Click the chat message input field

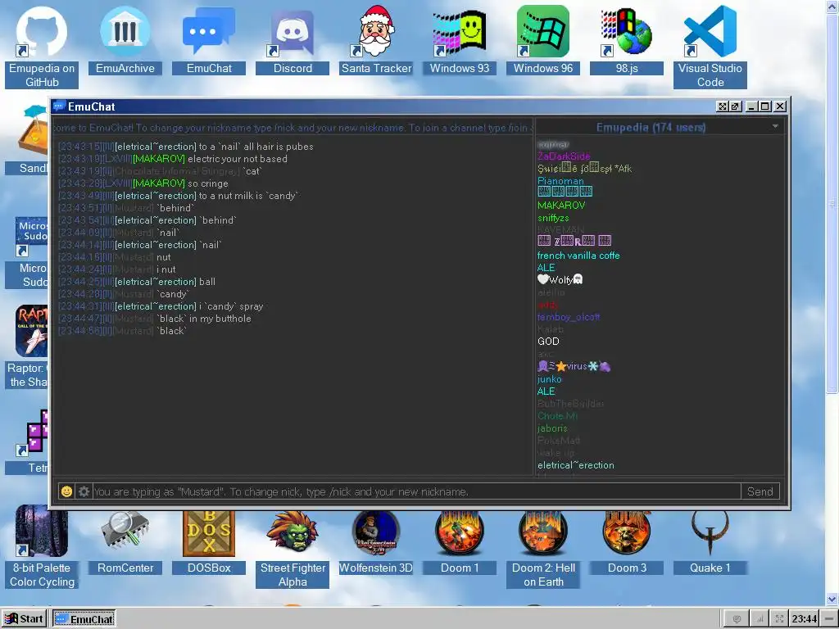coord(417,491)
